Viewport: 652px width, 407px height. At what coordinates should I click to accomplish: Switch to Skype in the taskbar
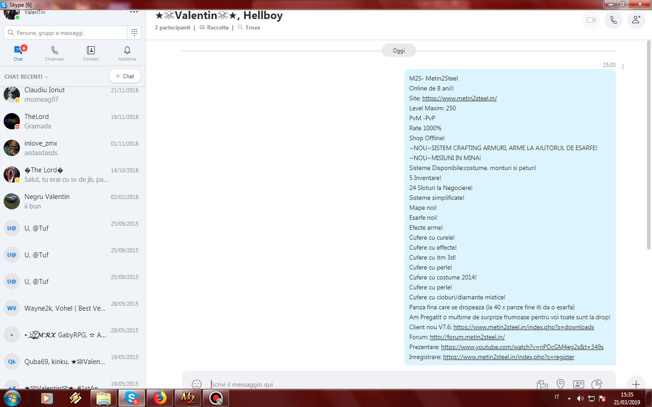pos(131,398)
